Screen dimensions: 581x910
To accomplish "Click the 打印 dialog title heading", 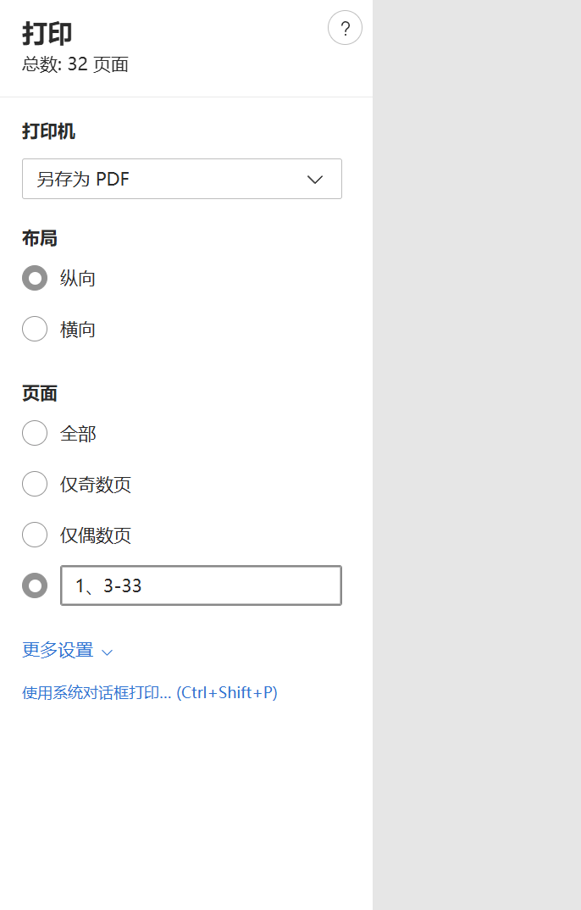I will pyautogui.click(x=47, y=33).
